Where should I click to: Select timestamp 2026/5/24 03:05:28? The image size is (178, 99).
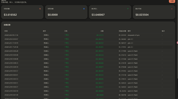click(11, 51)
